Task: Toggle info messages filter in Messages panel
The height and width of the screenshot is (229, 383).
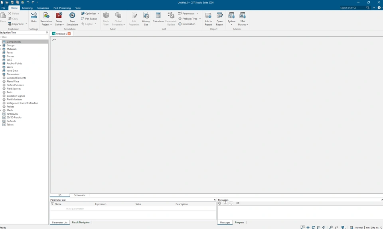Action: (231, 203)
